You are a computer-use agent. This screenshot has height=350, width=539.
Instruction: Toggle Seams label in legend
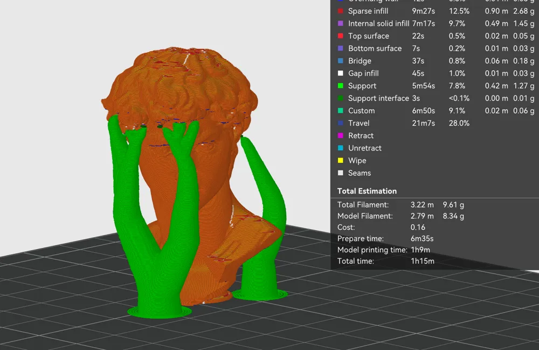click(x=359, y=173)
